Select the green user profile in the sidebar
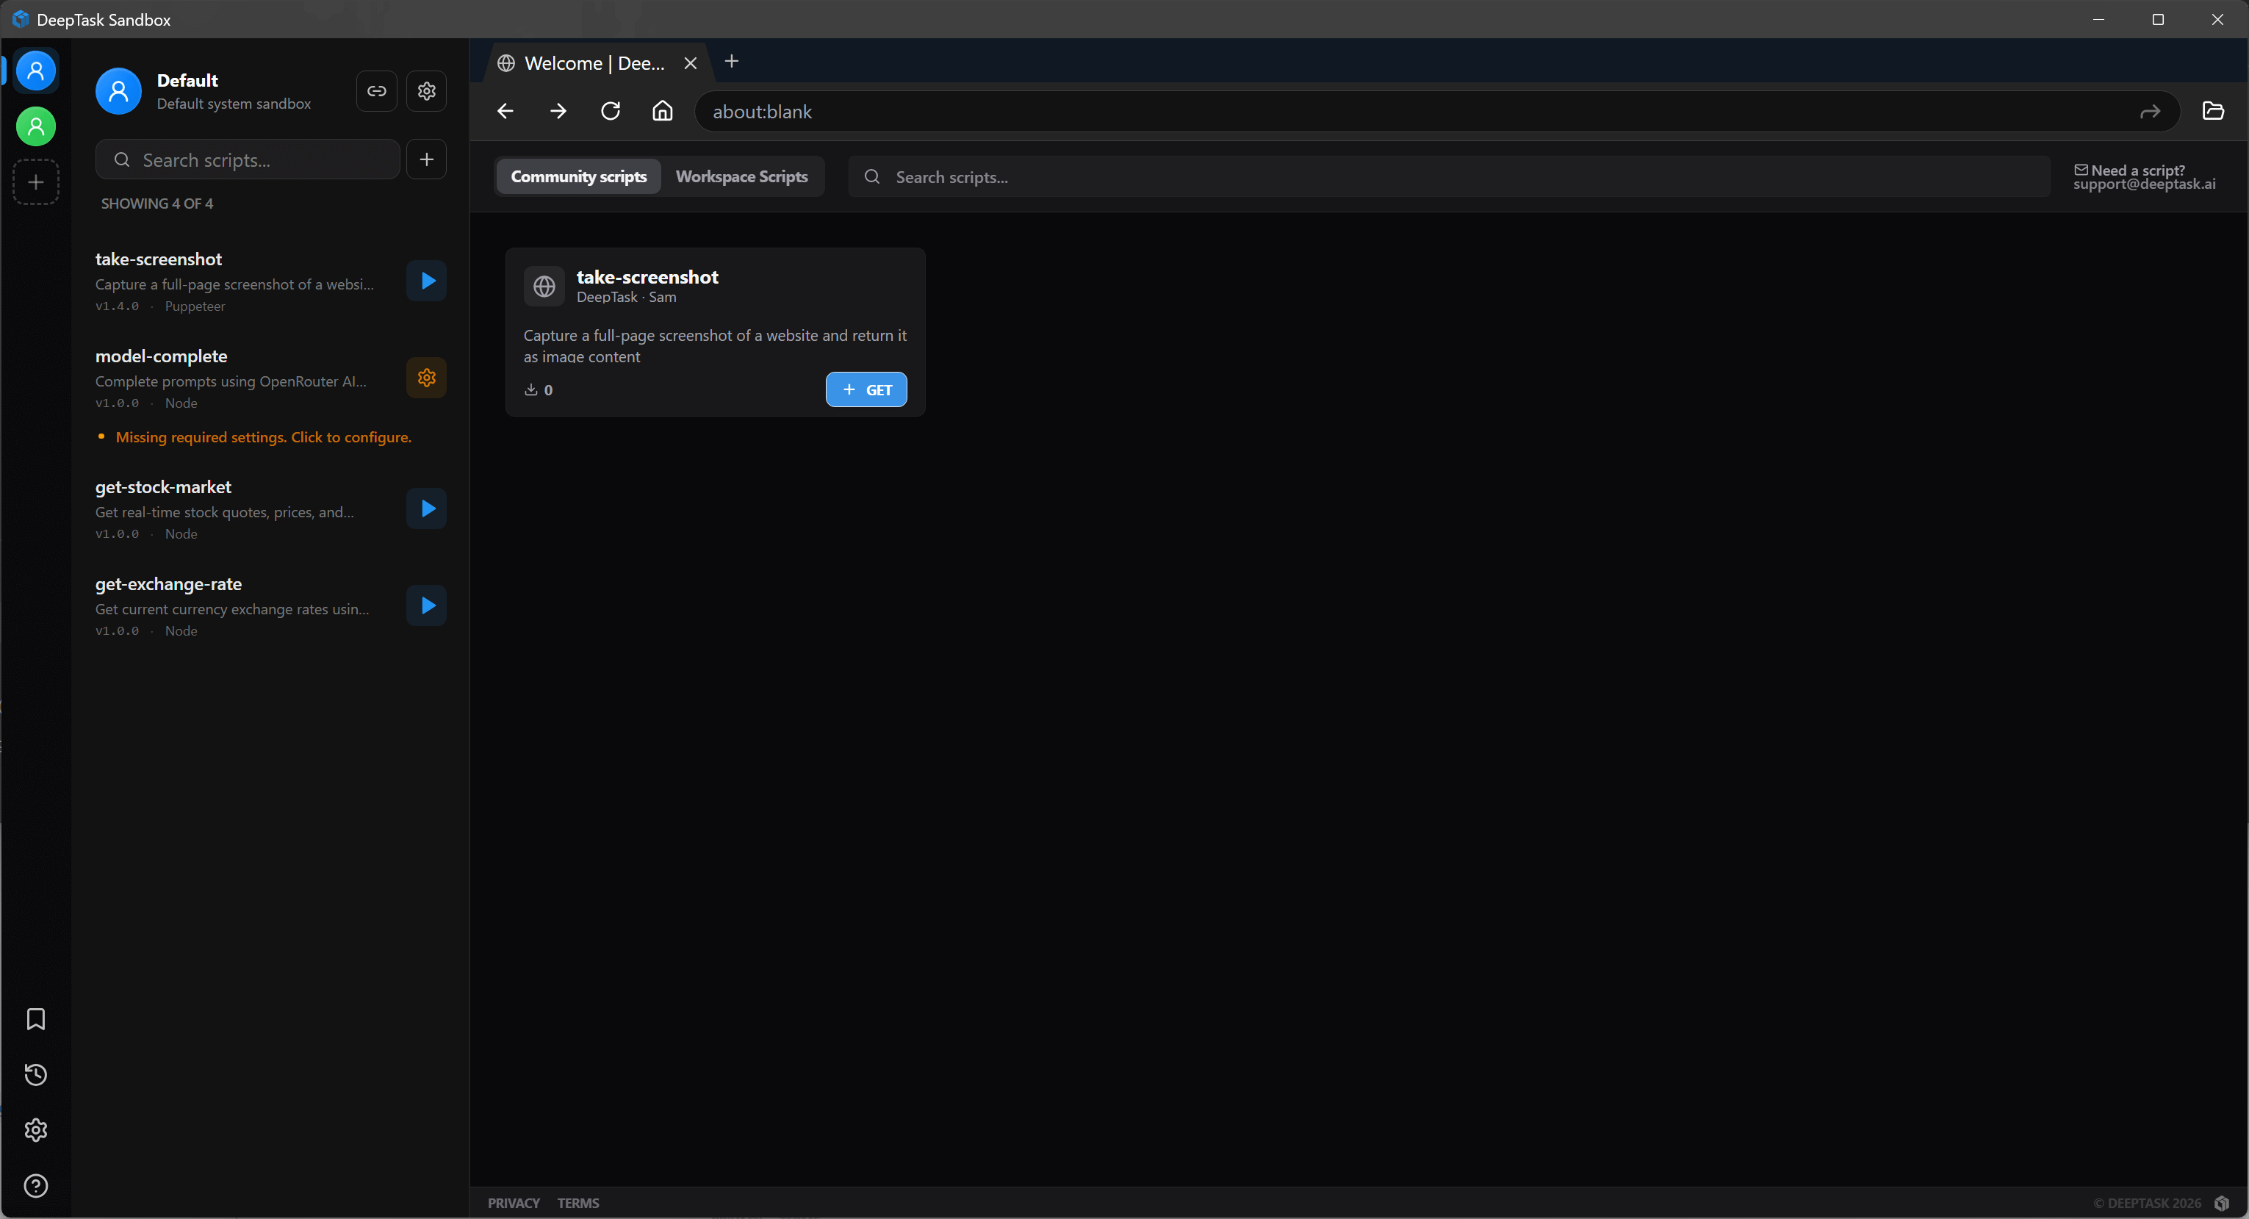 click(35, 126)
